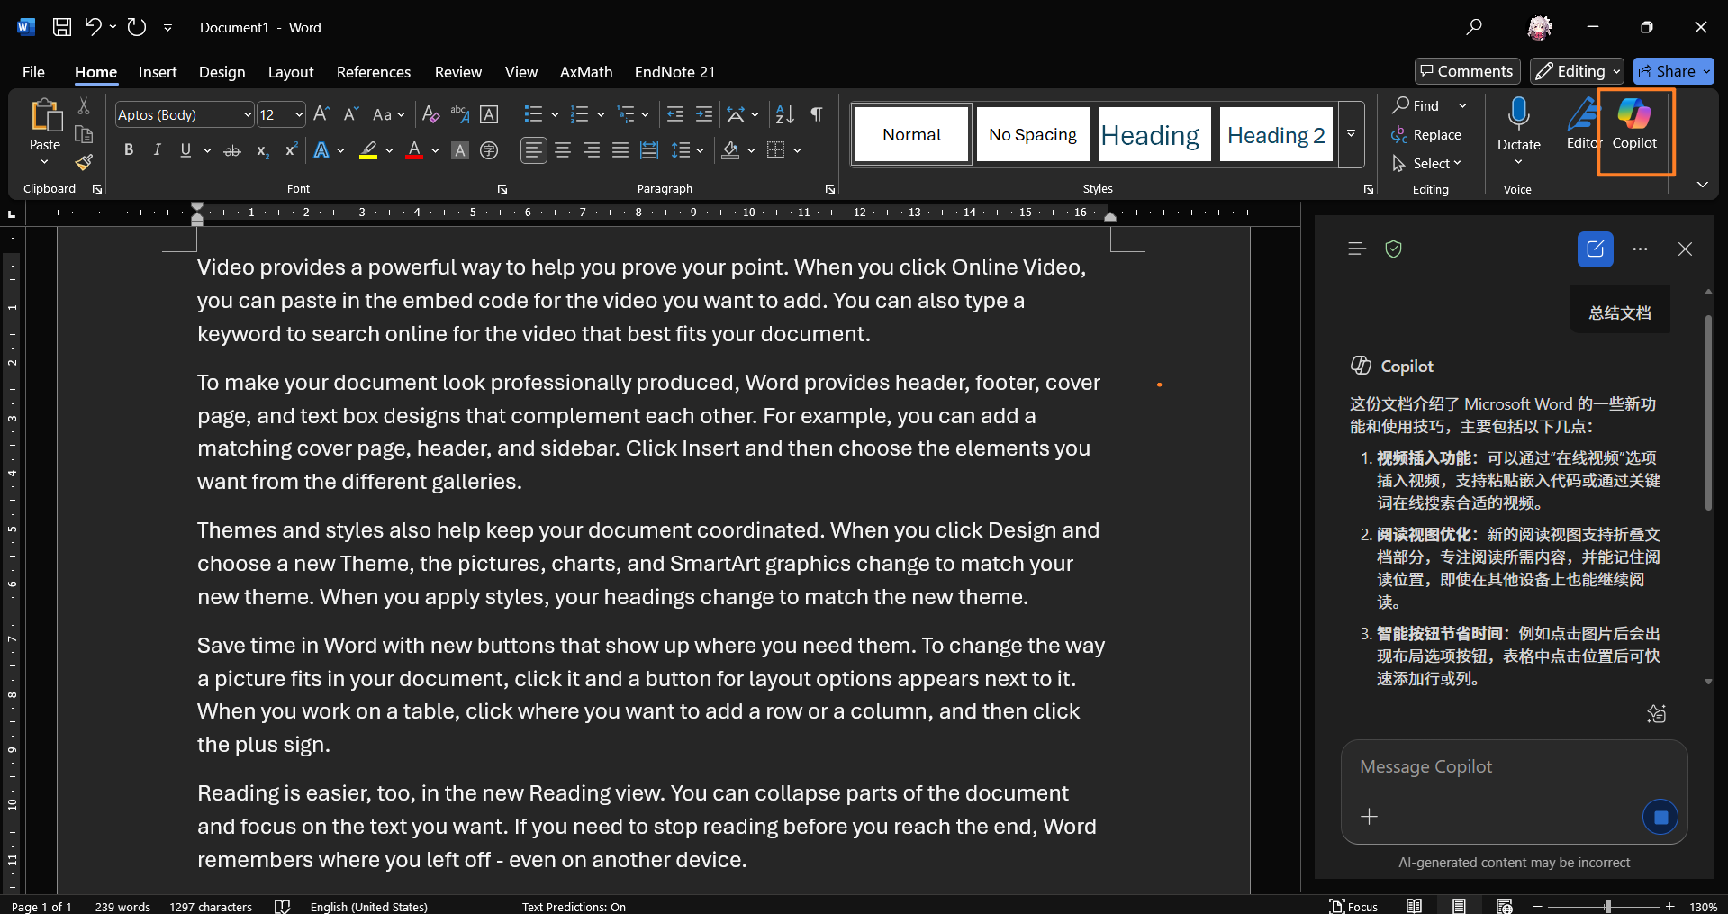Stop Copilot response generation

pos(1660,817)
